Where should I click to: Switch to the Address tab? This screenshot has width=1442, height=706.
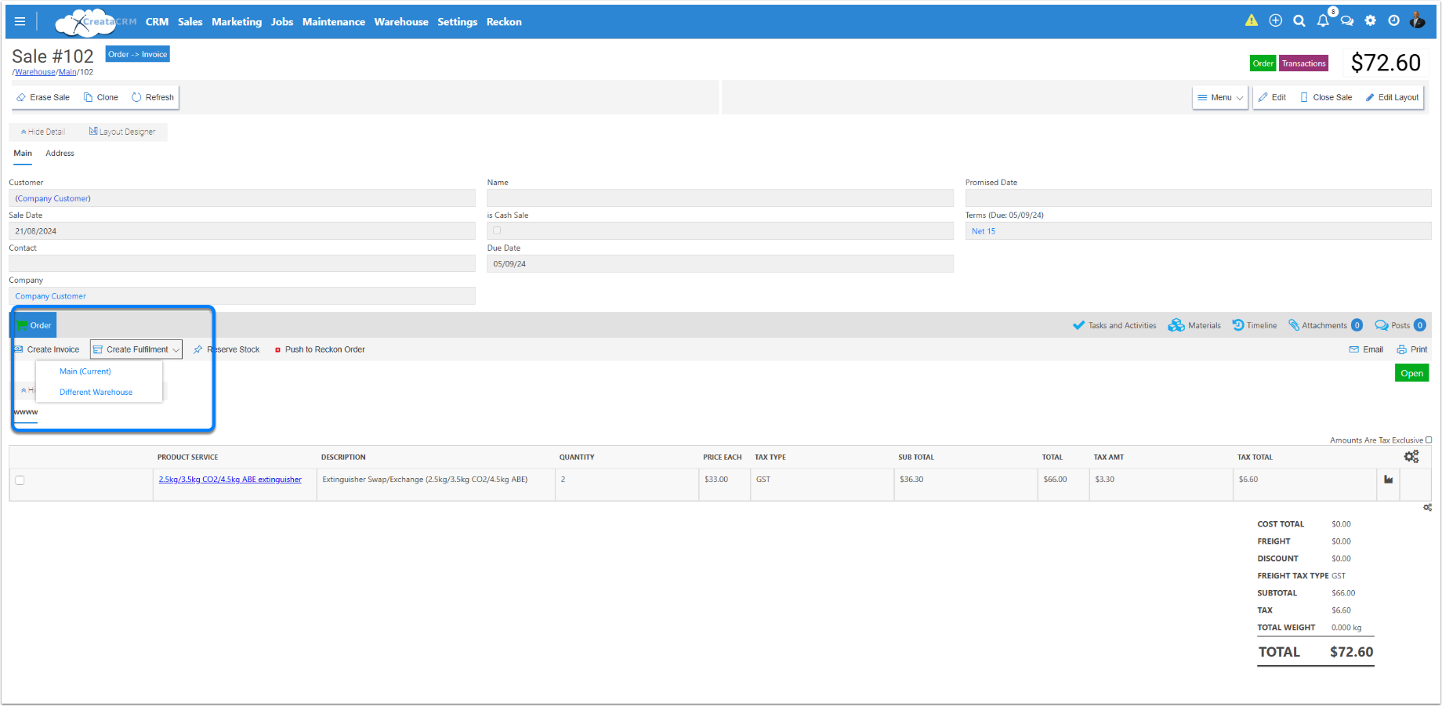(x=60, y=154)
